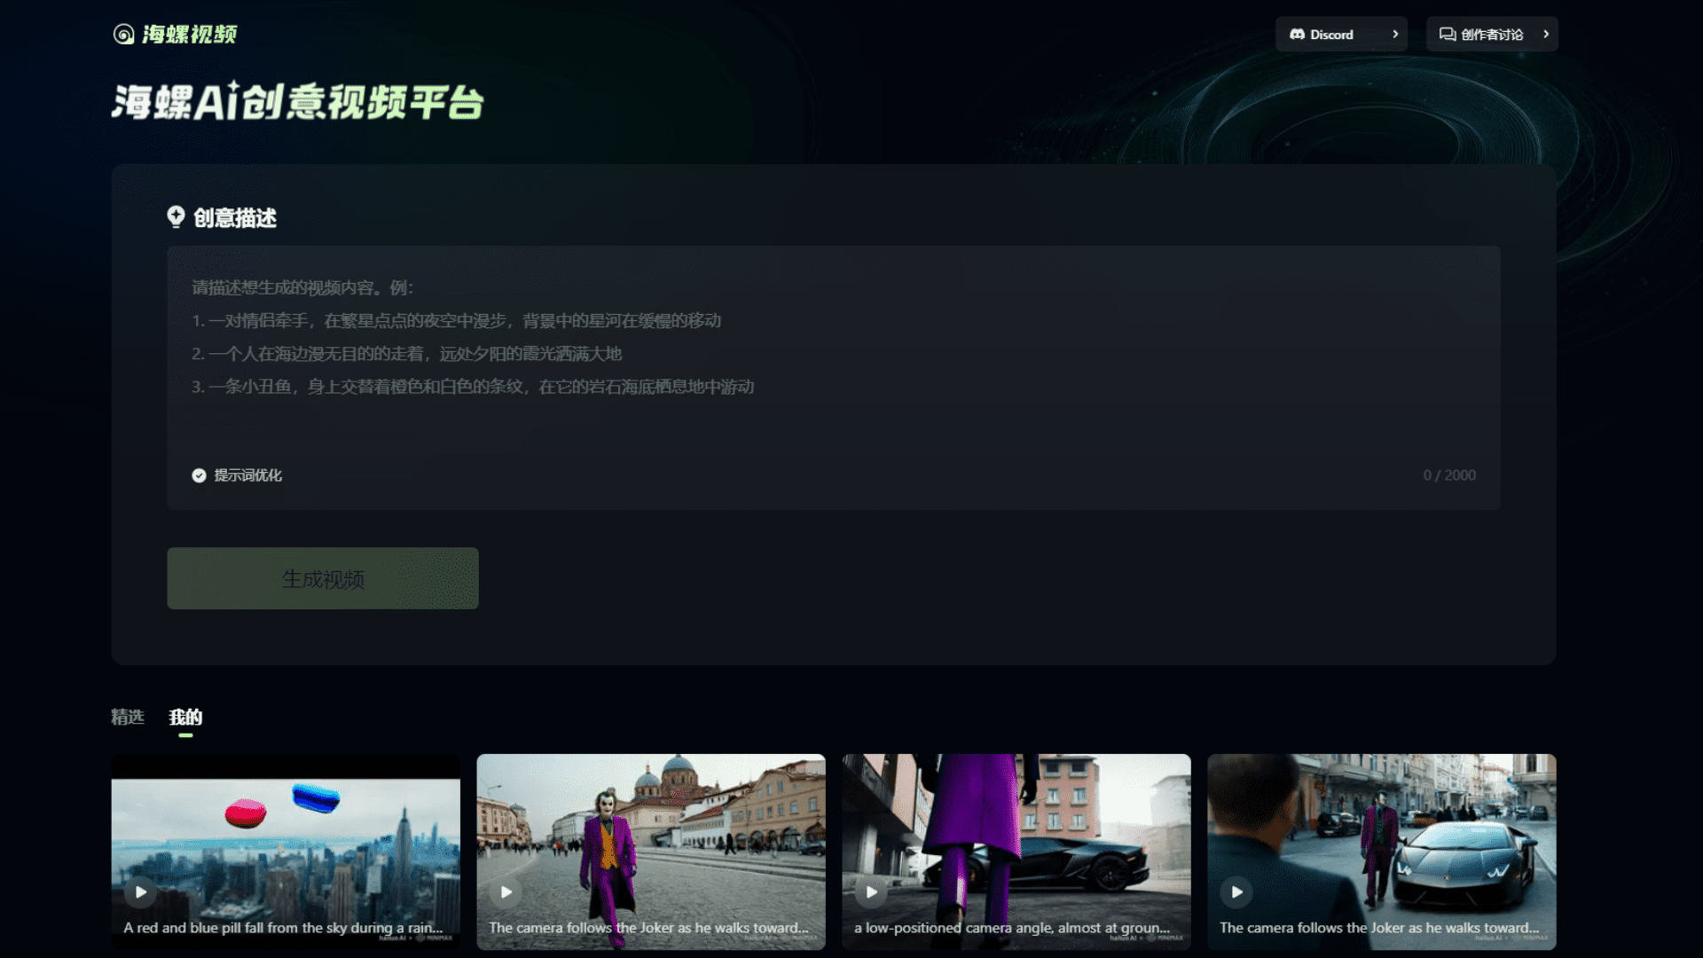Click the creator discussion chat-bubble icon
The height and width of the screenshot is (958, 1703).
tap(1447, 35)
